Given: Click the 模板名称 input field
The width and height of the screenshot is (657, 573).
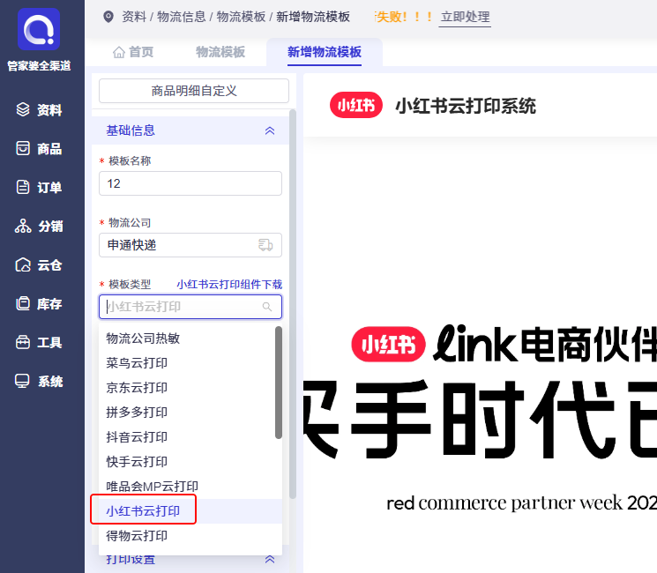Looking at the screenshot, I should point(190,183).
